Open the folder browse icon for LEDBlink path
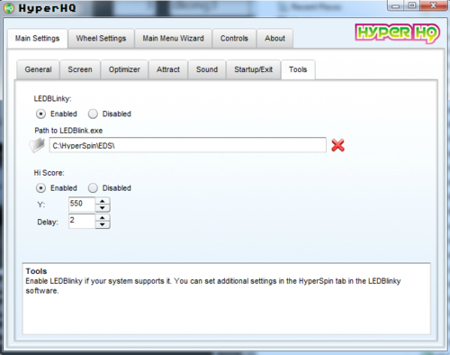This screenshot has height=355, width=450. [37, 145]
